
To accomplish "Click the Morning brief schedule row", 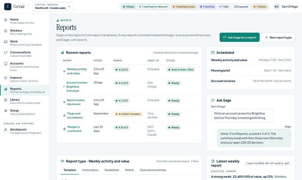I will click(251, 70).
